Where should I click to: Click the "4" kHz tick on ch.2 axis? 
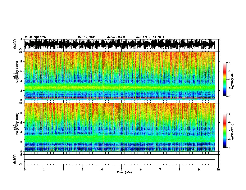click(21, 132)
